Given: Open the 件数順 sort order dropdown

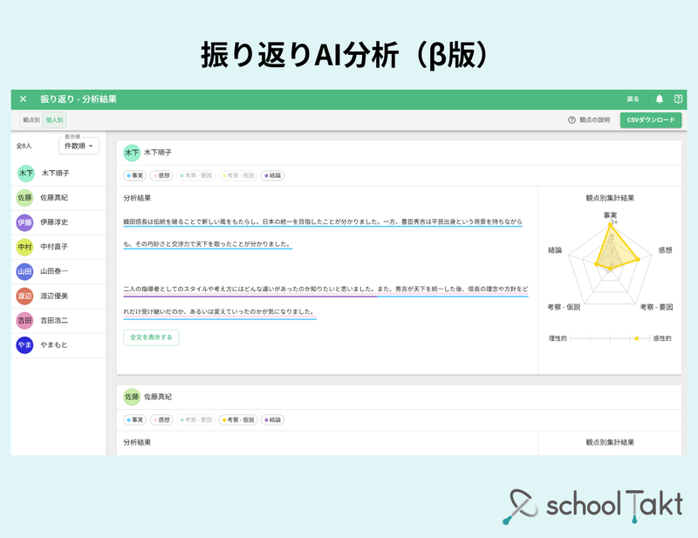Looking at the screenshot, I should point(77,146).
